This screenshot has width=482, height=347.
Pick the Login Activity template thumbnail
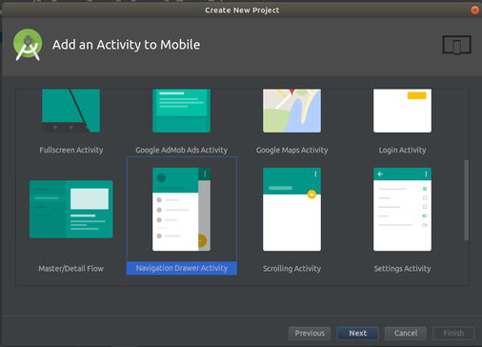point(402,111)
